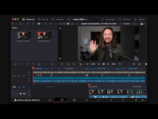Toggle the Loop playback icon

click(120, 64)
